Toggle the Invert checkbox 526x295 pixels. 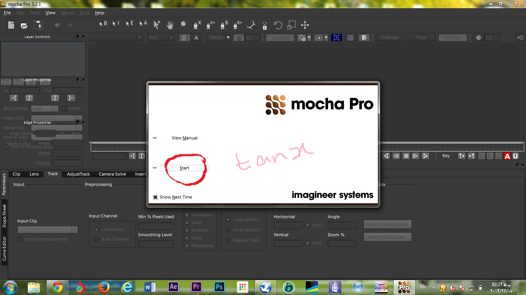[x=65, y=108]
